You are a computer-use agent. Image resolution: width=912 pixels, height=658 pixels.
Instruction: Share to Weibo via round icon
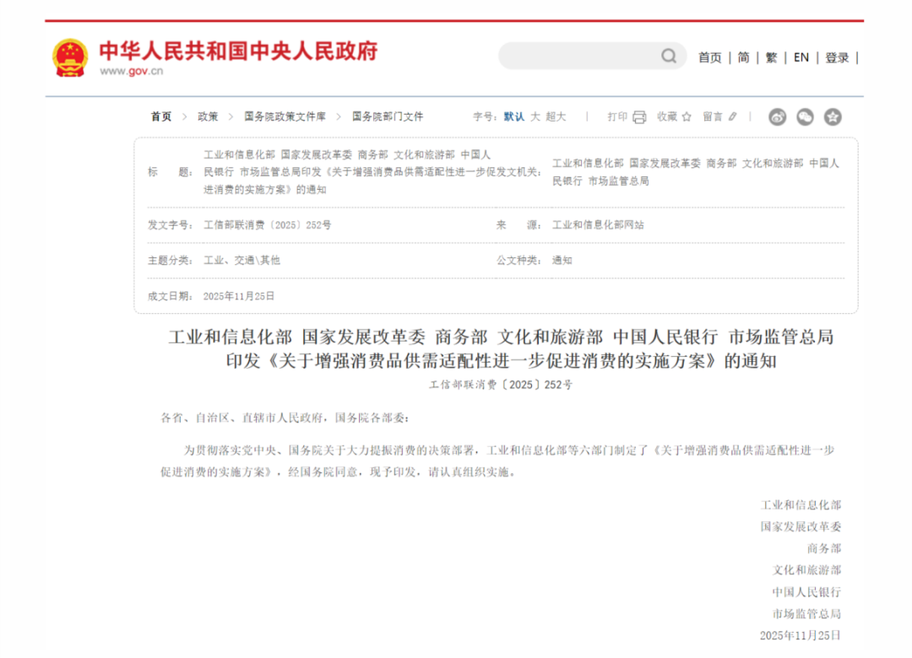click(777, 117)
